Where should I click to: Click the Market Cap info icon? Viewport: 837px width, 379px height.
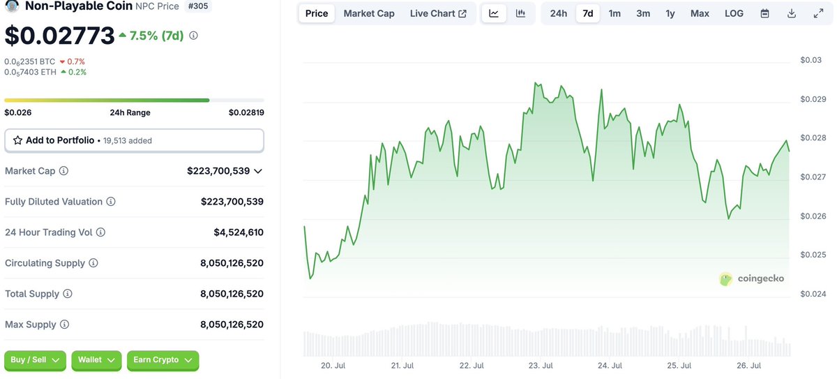tap(63, 171)
